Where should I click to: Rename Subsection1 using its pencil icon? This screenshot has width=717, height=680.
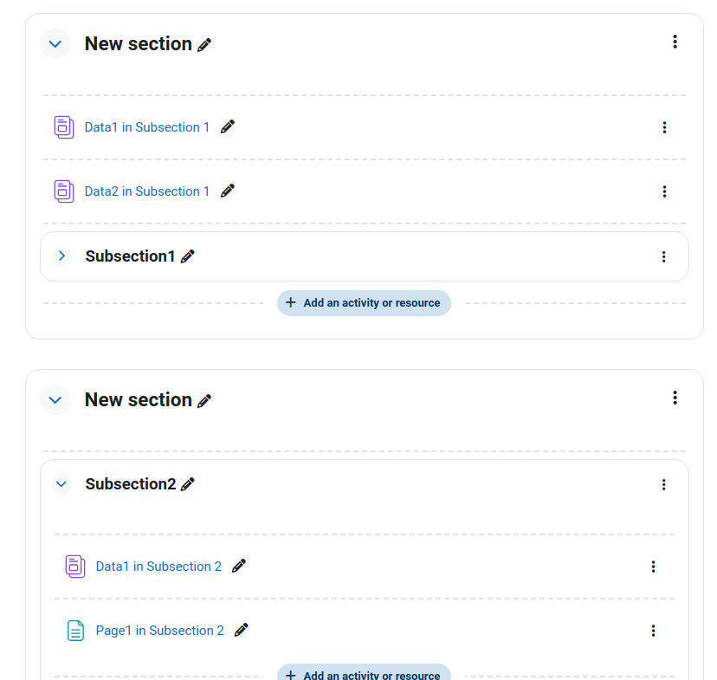coord(188,256)
